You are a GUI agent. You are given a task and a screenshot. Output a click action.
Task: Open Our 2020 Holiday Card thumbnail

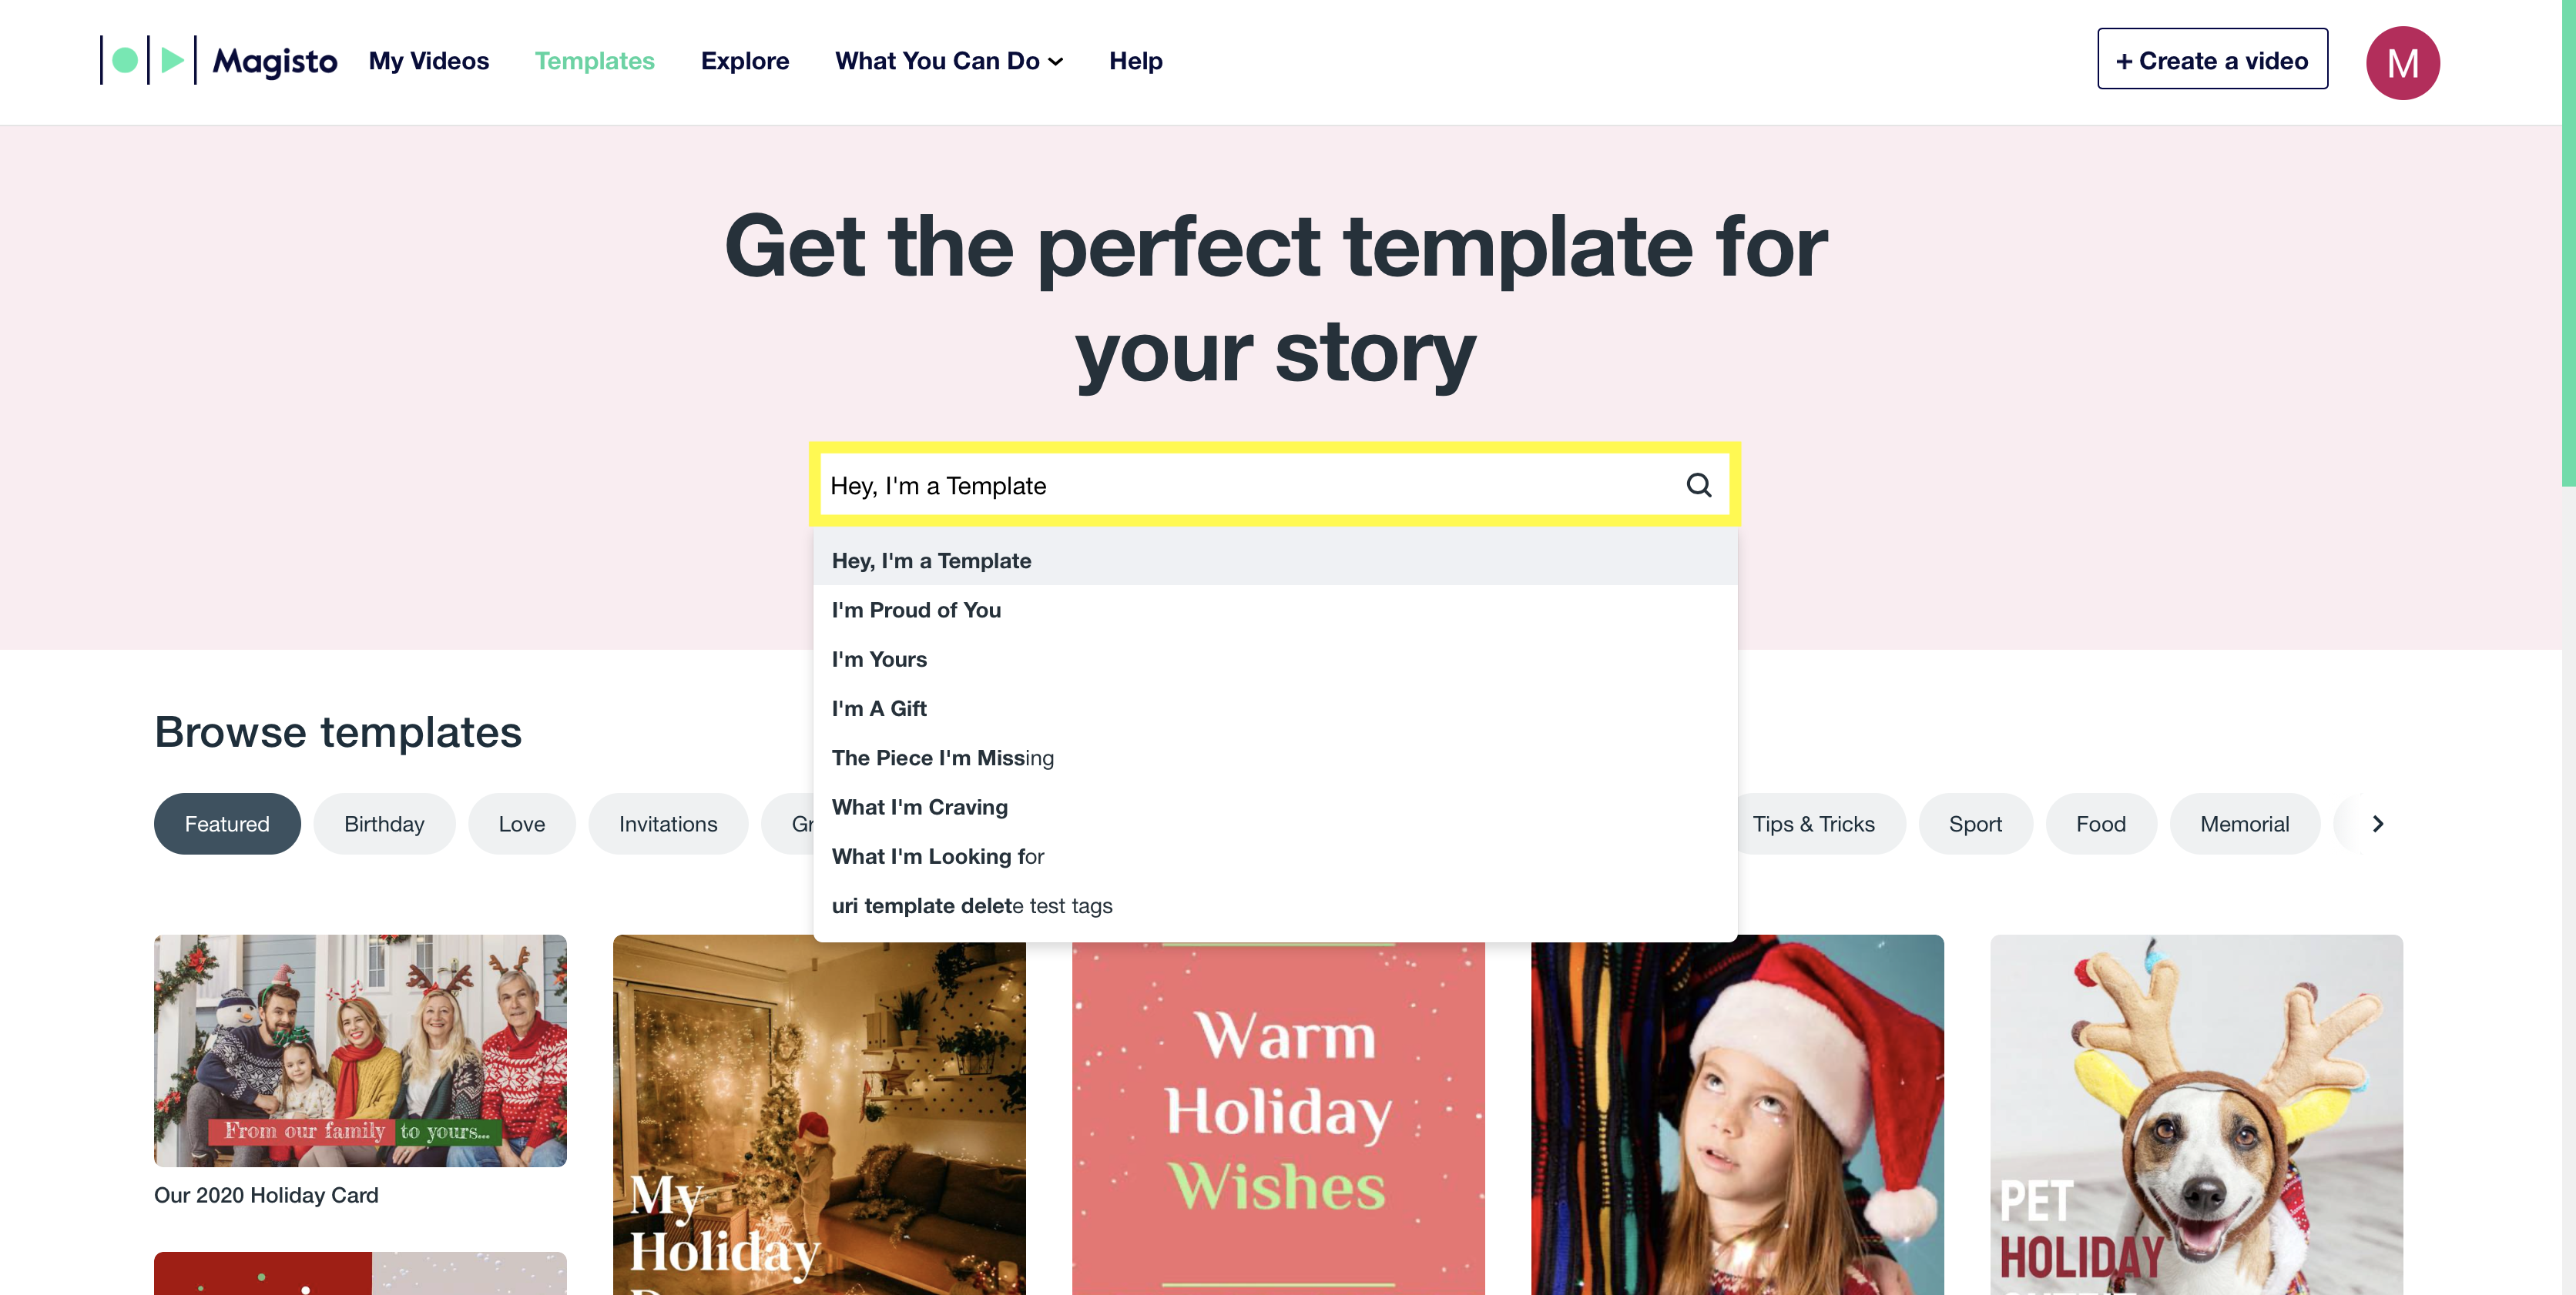[360, 1050]
